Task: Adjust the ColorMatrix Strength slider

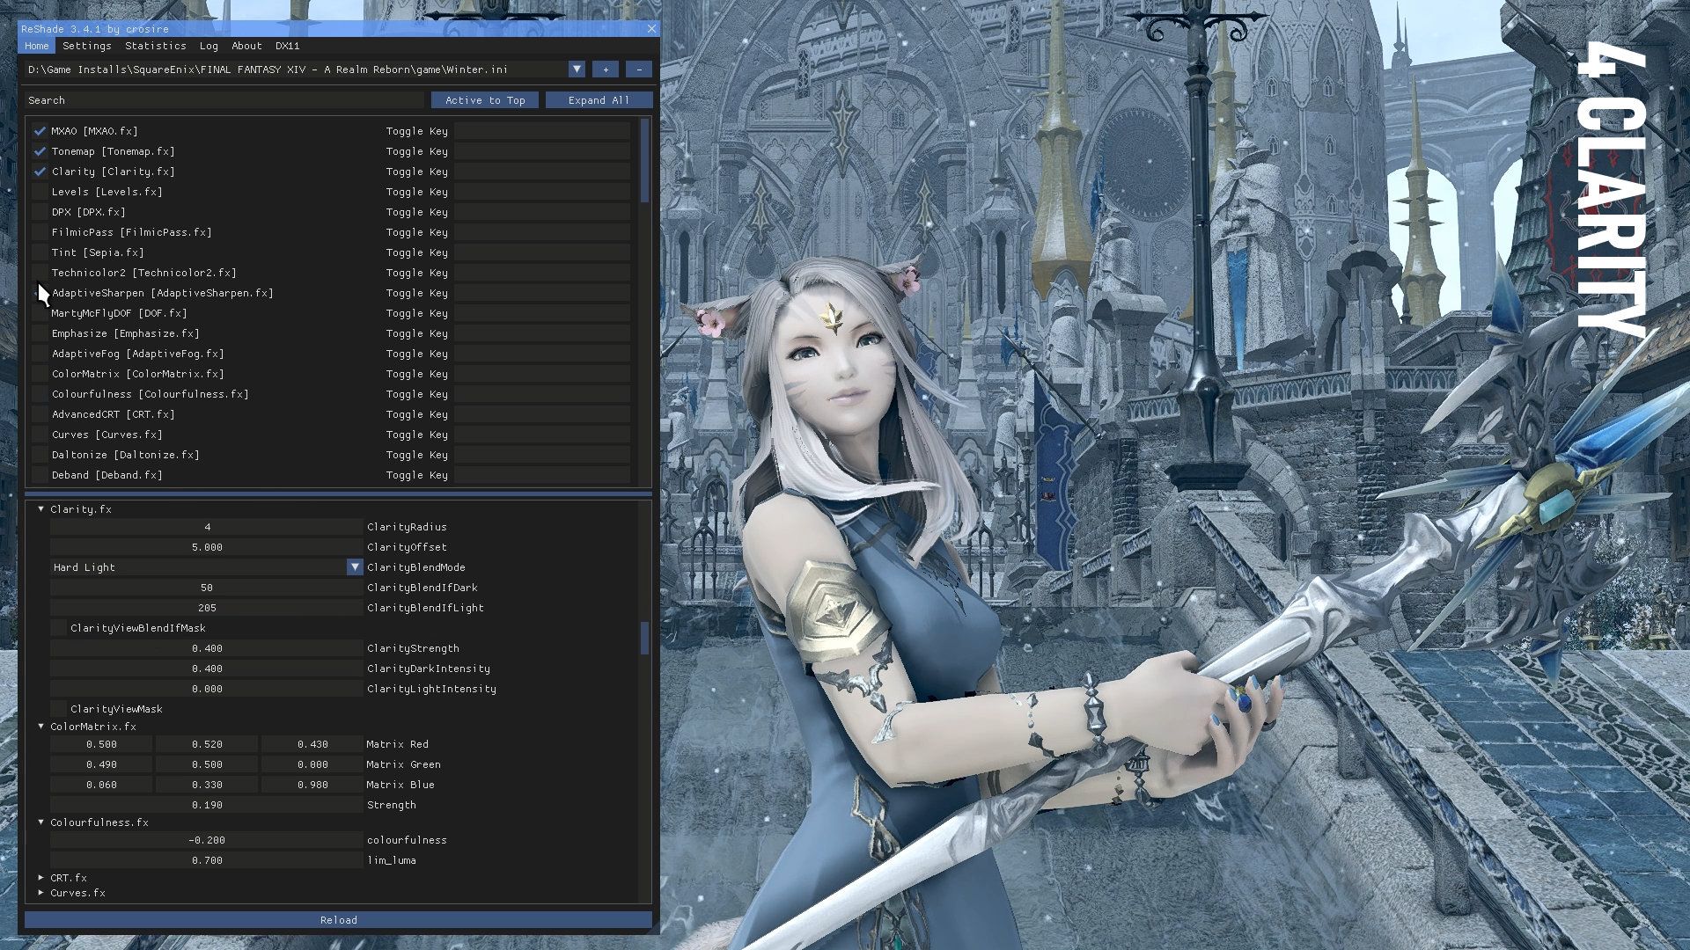Action: [207, 805]
